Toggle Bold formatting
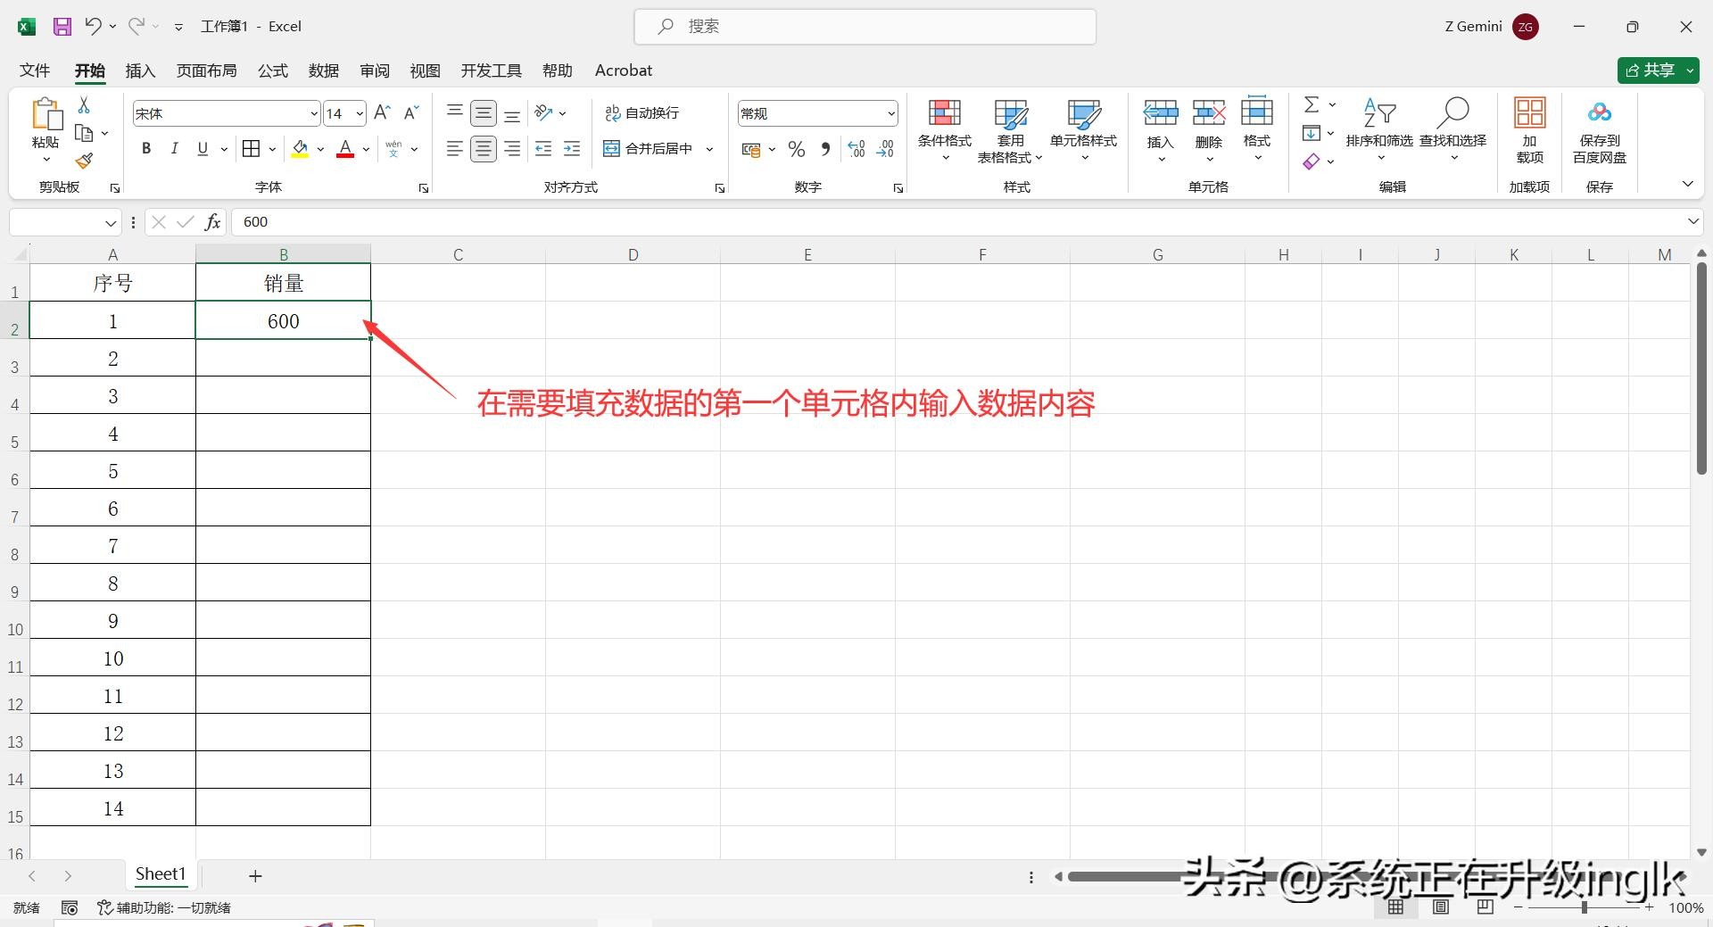The image size is (1713, 927). click(146, 149)
